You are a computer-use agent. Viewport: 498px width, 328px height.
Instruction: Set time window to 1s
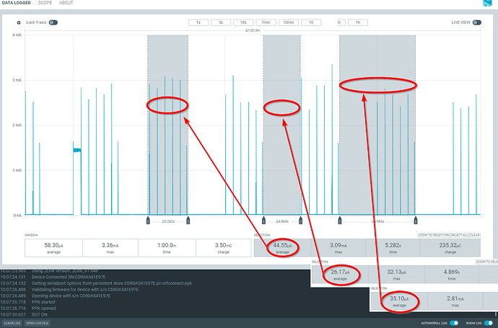click(x=198, y=22)
